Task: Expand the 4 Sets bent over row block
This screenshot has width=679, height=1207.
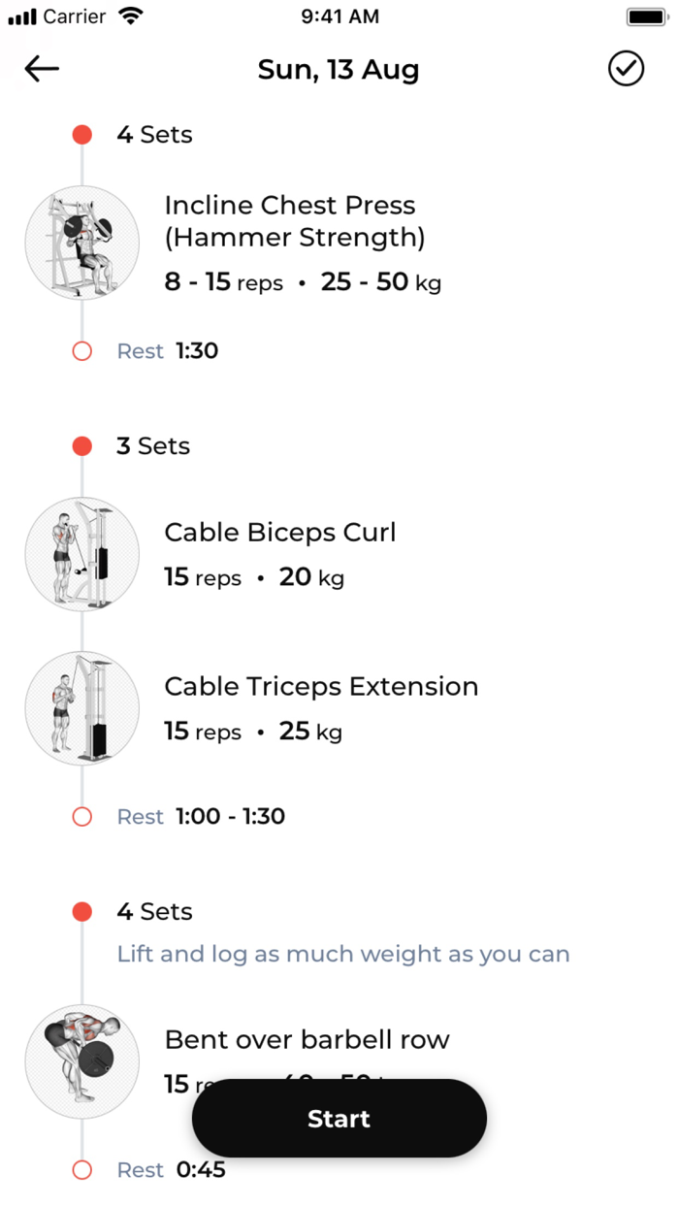Action: [x=154, y=911]
